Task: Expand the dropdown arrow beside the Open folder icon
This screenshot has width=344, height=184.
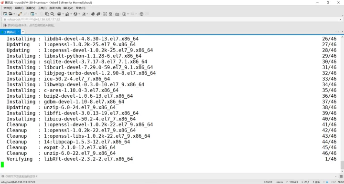Action: tap(14, 14)
